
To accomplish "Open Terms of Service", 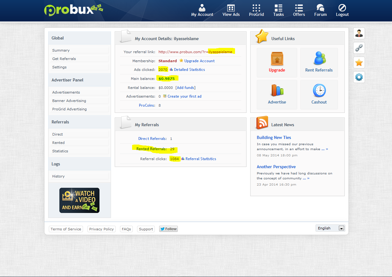I will [66, 229].
